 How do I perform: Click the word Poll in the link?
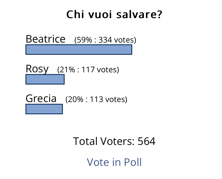point(133,162)
